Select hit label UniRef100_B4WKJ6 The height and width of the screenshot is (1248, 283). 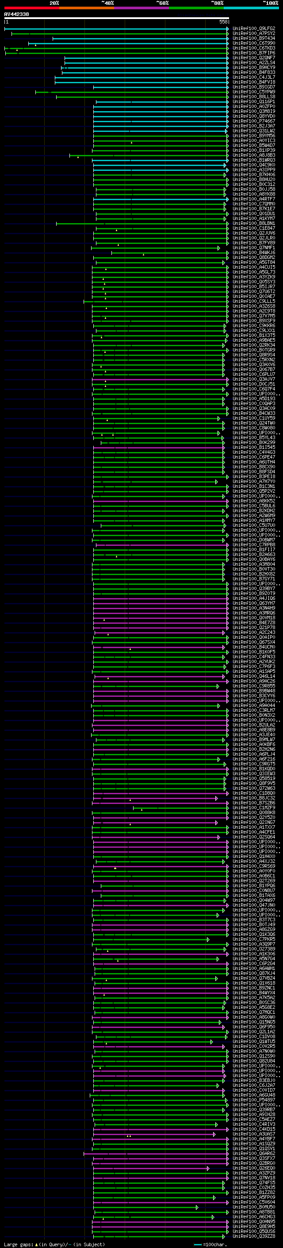click(x=254, y=252)
